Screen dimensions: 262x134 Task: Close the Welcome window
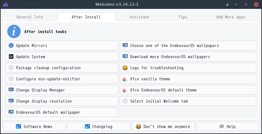click(256, 4)
